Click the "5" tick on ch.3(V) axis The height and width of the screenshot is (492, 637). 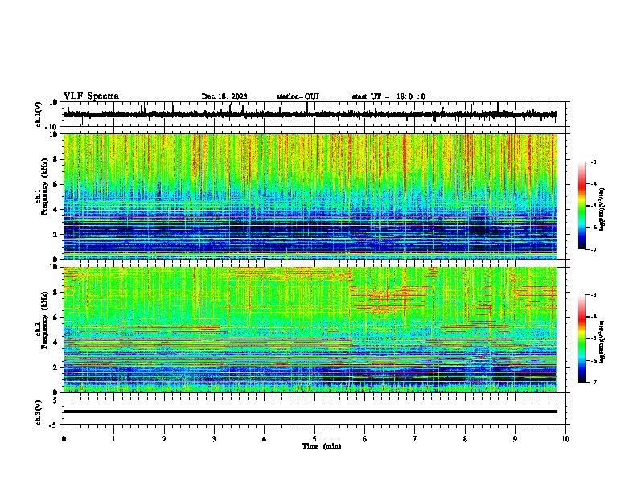point(56,400)
